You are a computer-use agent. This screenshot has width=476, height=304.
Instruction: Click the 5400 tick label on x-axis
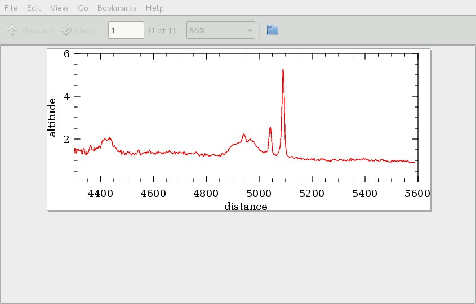coord(364,194)
